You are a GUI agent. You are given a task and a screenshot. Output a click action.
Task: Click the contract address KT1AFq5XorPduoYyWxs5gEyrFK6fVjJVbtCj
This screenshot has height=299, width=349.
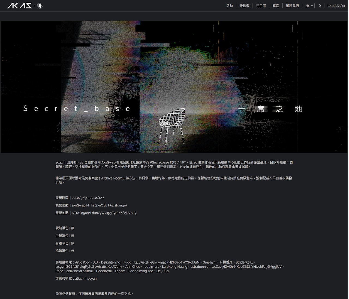[104, 213]
